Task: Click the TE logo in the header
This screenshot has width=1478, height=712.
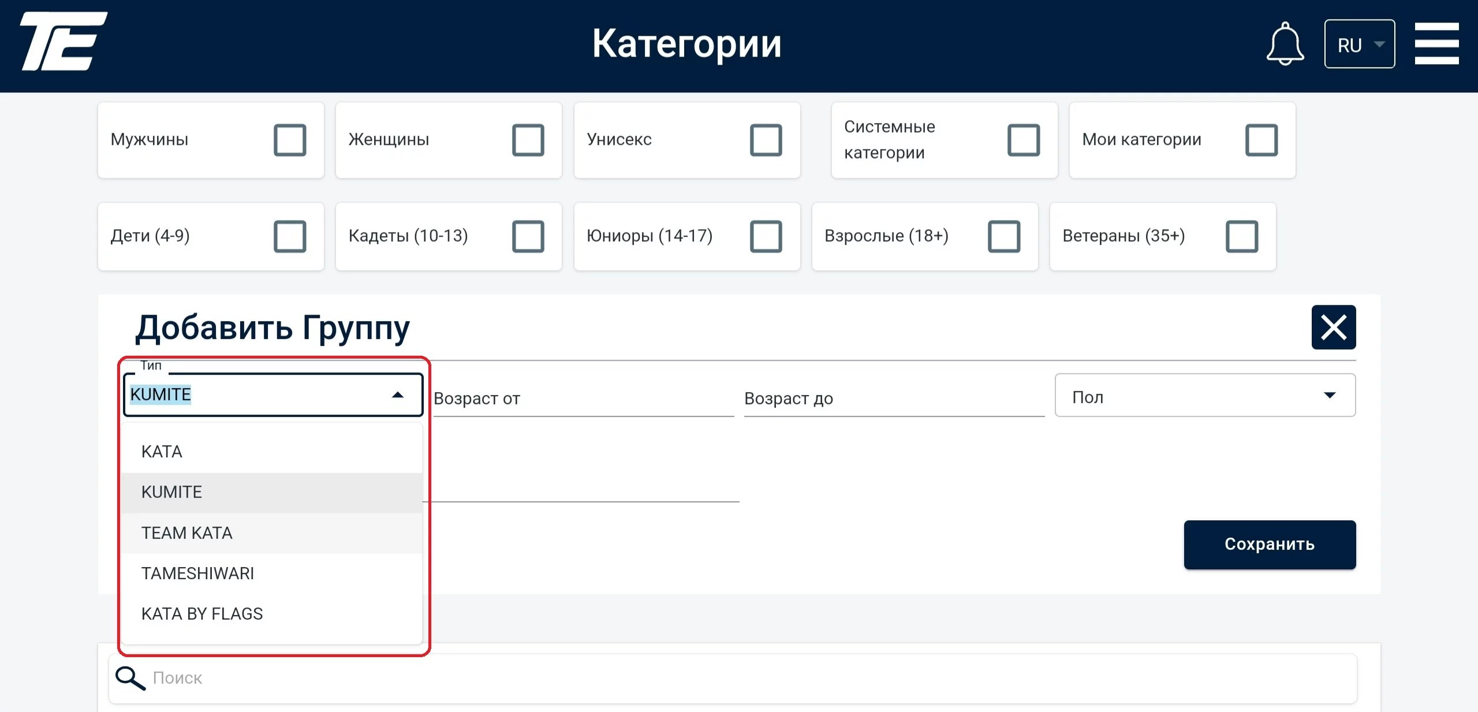Action: pyautogui.click(x=64, y=42)
